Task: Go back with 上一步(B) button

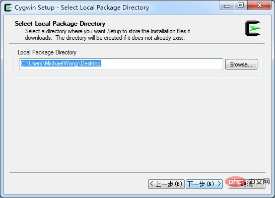Action: [x=166, y=184]
